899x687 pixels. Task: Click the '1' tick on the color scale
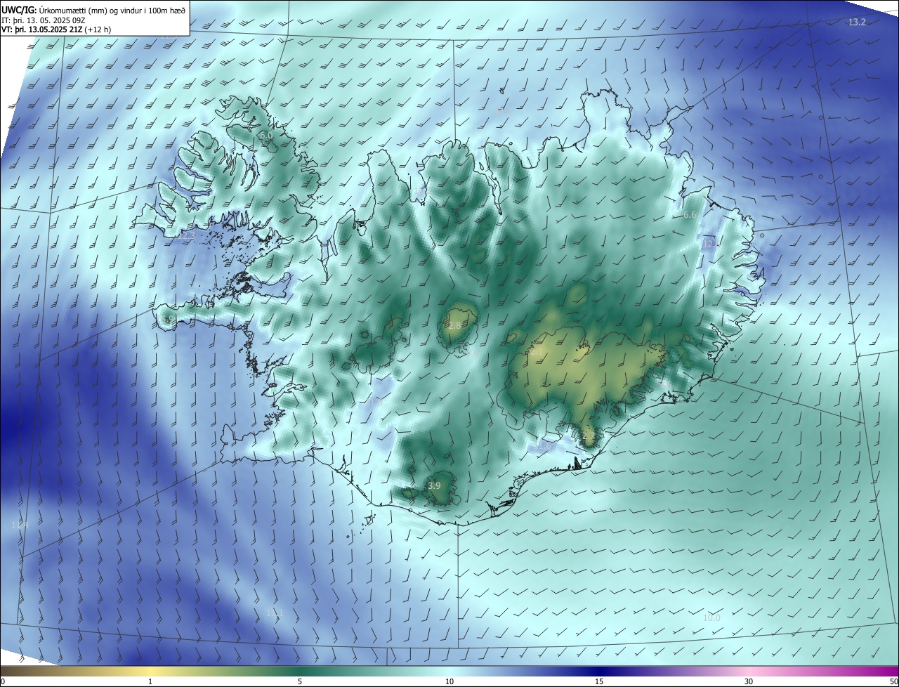coord(150,682)
